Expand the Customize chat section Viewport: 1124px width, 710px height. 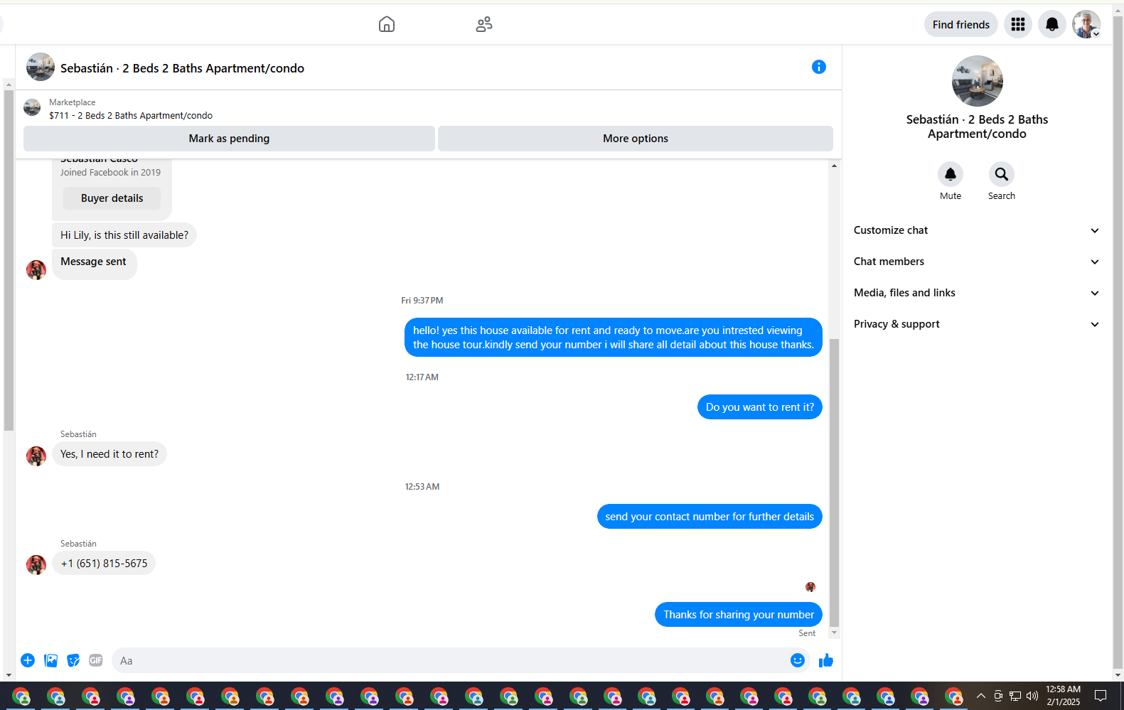click(x=977, y=230)
